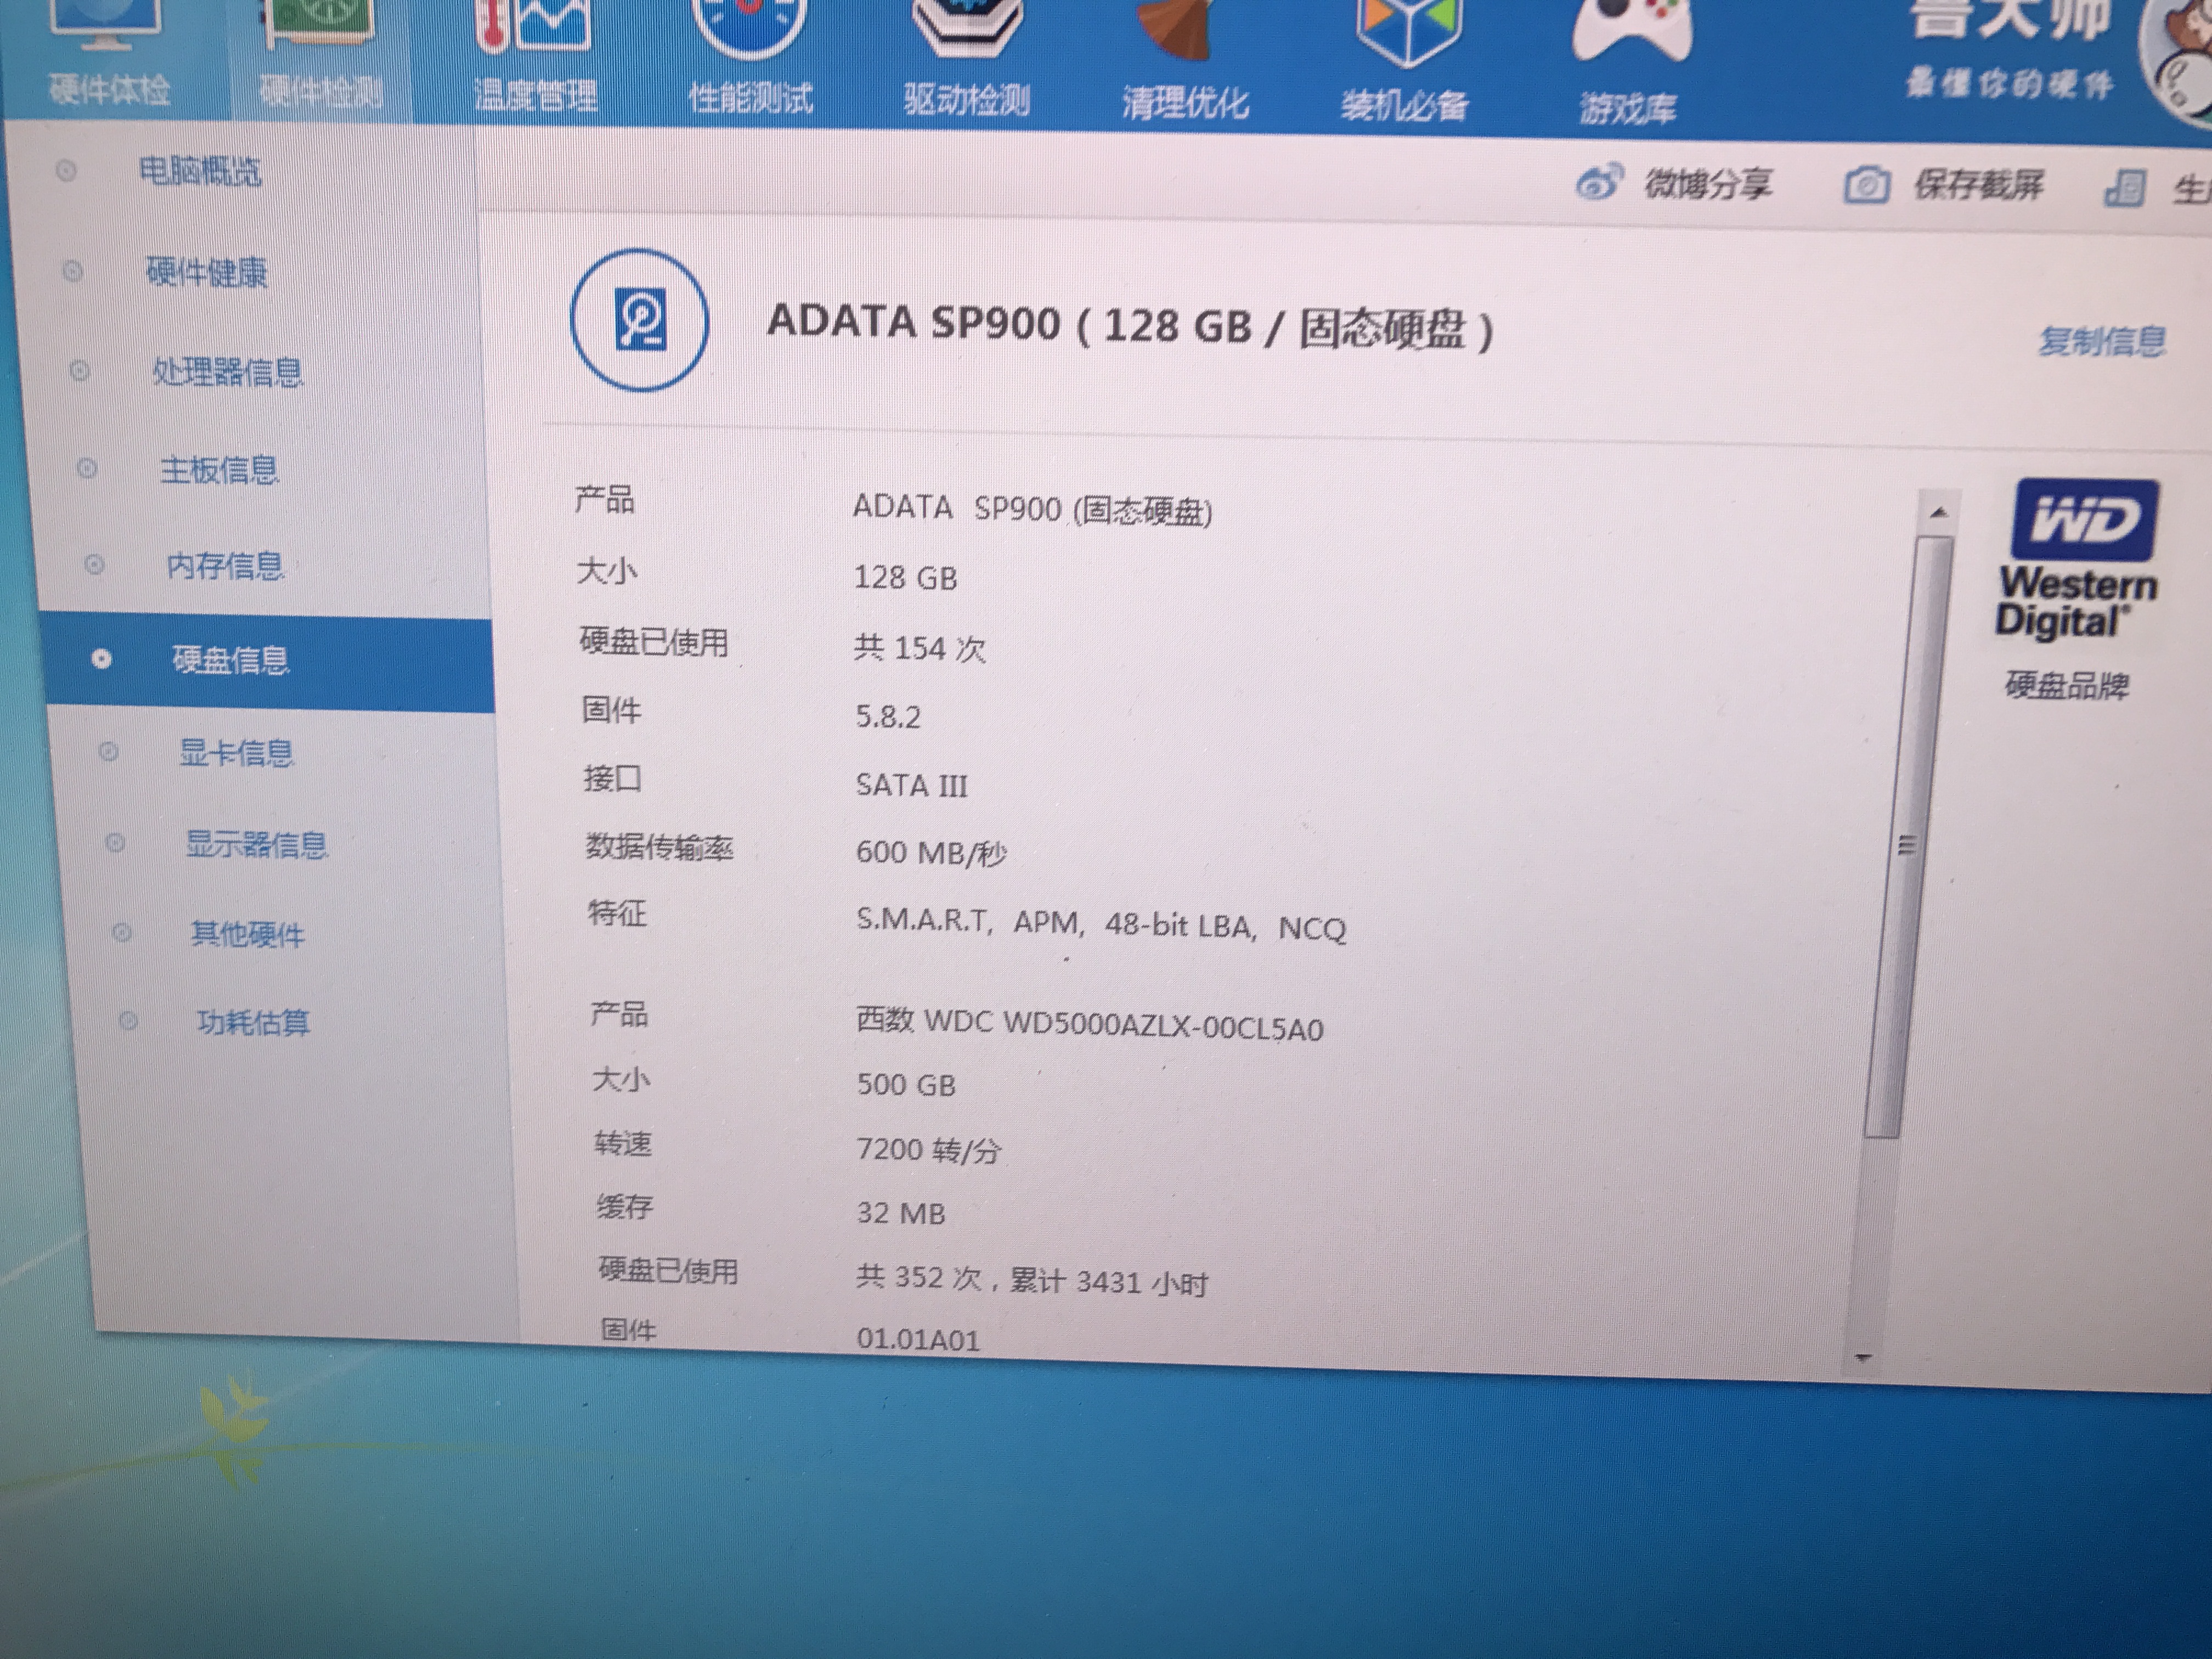
Task: Click the vertical scrollbar thumb
Action: 1908,836
